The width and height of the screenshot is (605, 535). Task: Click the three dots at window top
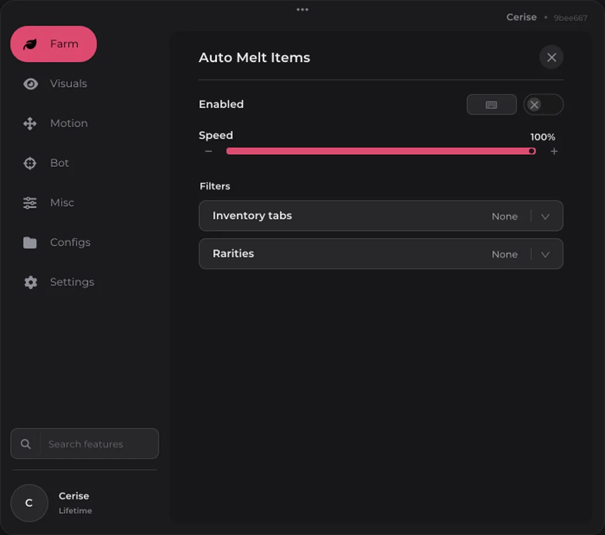pos(302,10)
